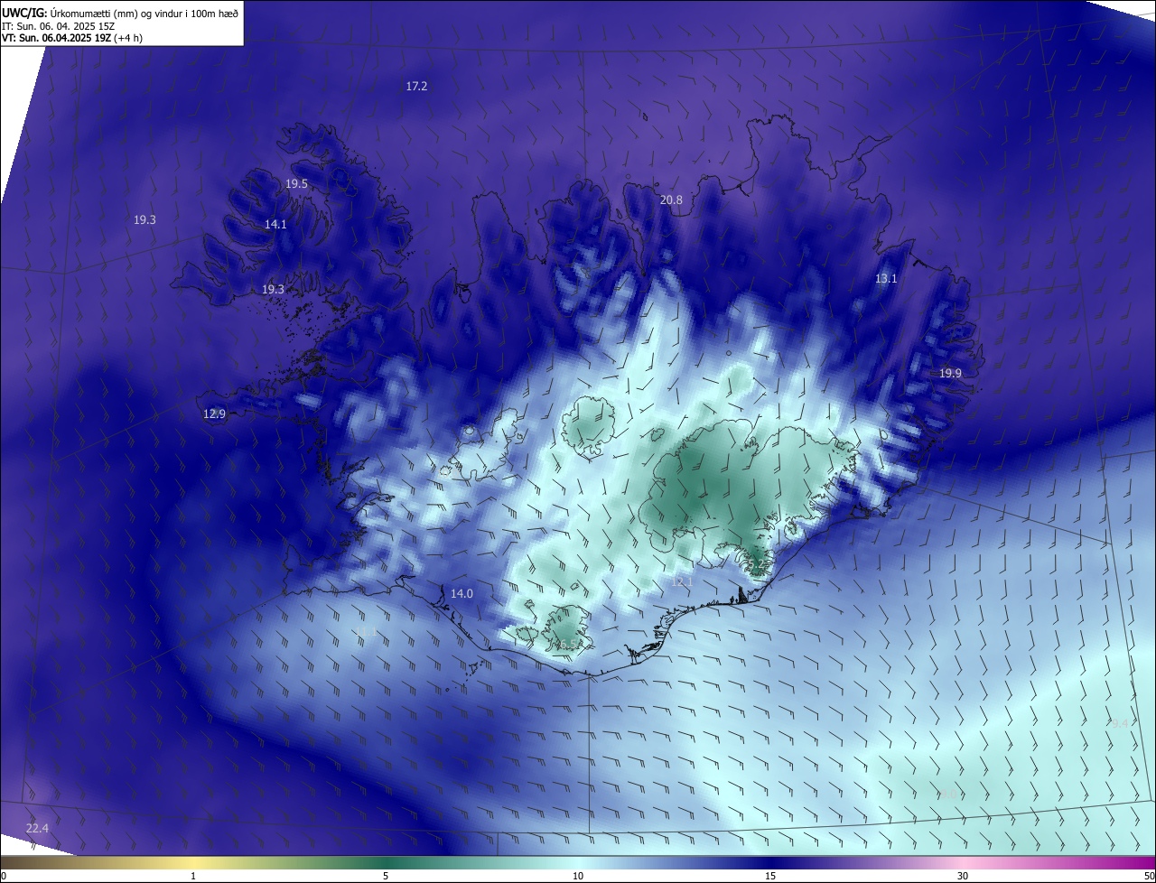Click the 14.0 value label
Image resolution: width=1156 pixels, height=883 pixels.
point(461,593)
